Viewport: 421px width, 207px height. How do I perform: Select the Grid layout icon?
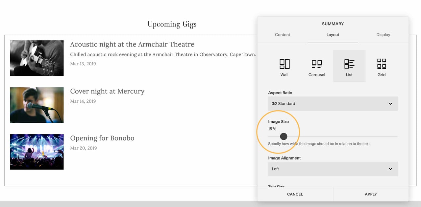point(381,66)
